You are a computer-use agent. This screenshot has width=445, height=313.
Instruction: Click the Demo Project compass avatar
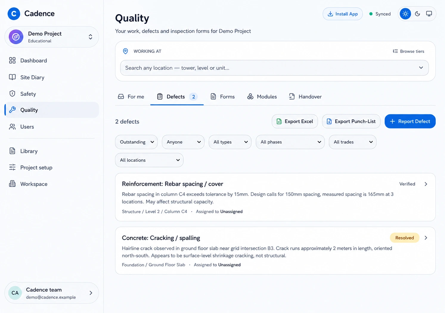[x=16, y=37]
